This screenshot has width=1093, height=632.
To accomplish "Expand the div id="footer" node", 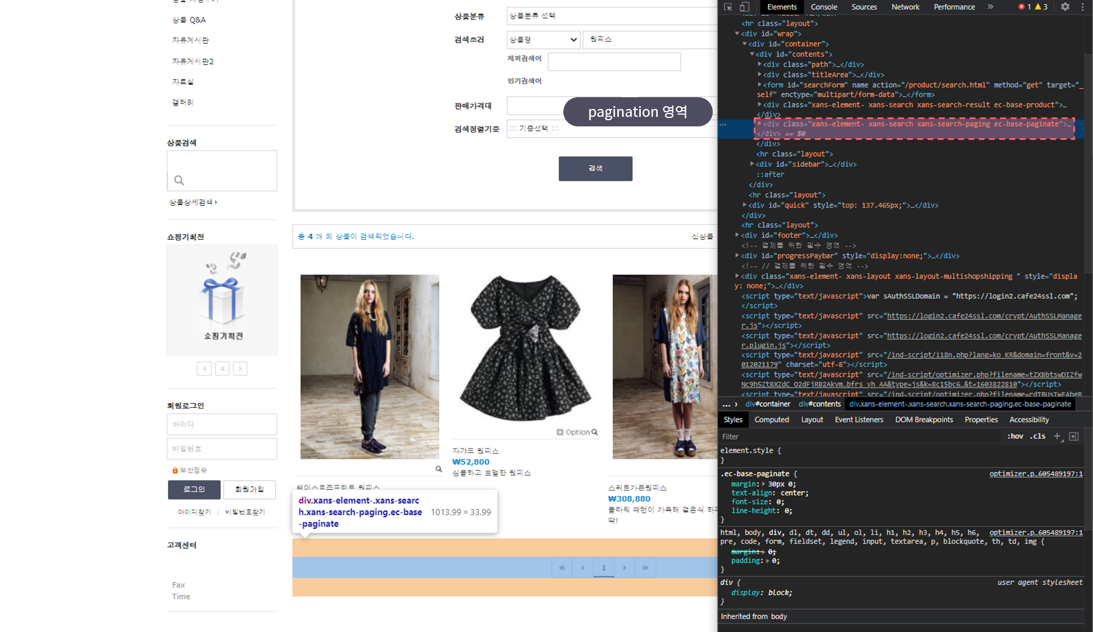I will point(737,235).
